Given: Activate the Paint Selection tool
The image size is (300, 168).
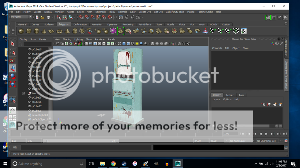Looking at the screenshot, I should [x=13, y=60].
